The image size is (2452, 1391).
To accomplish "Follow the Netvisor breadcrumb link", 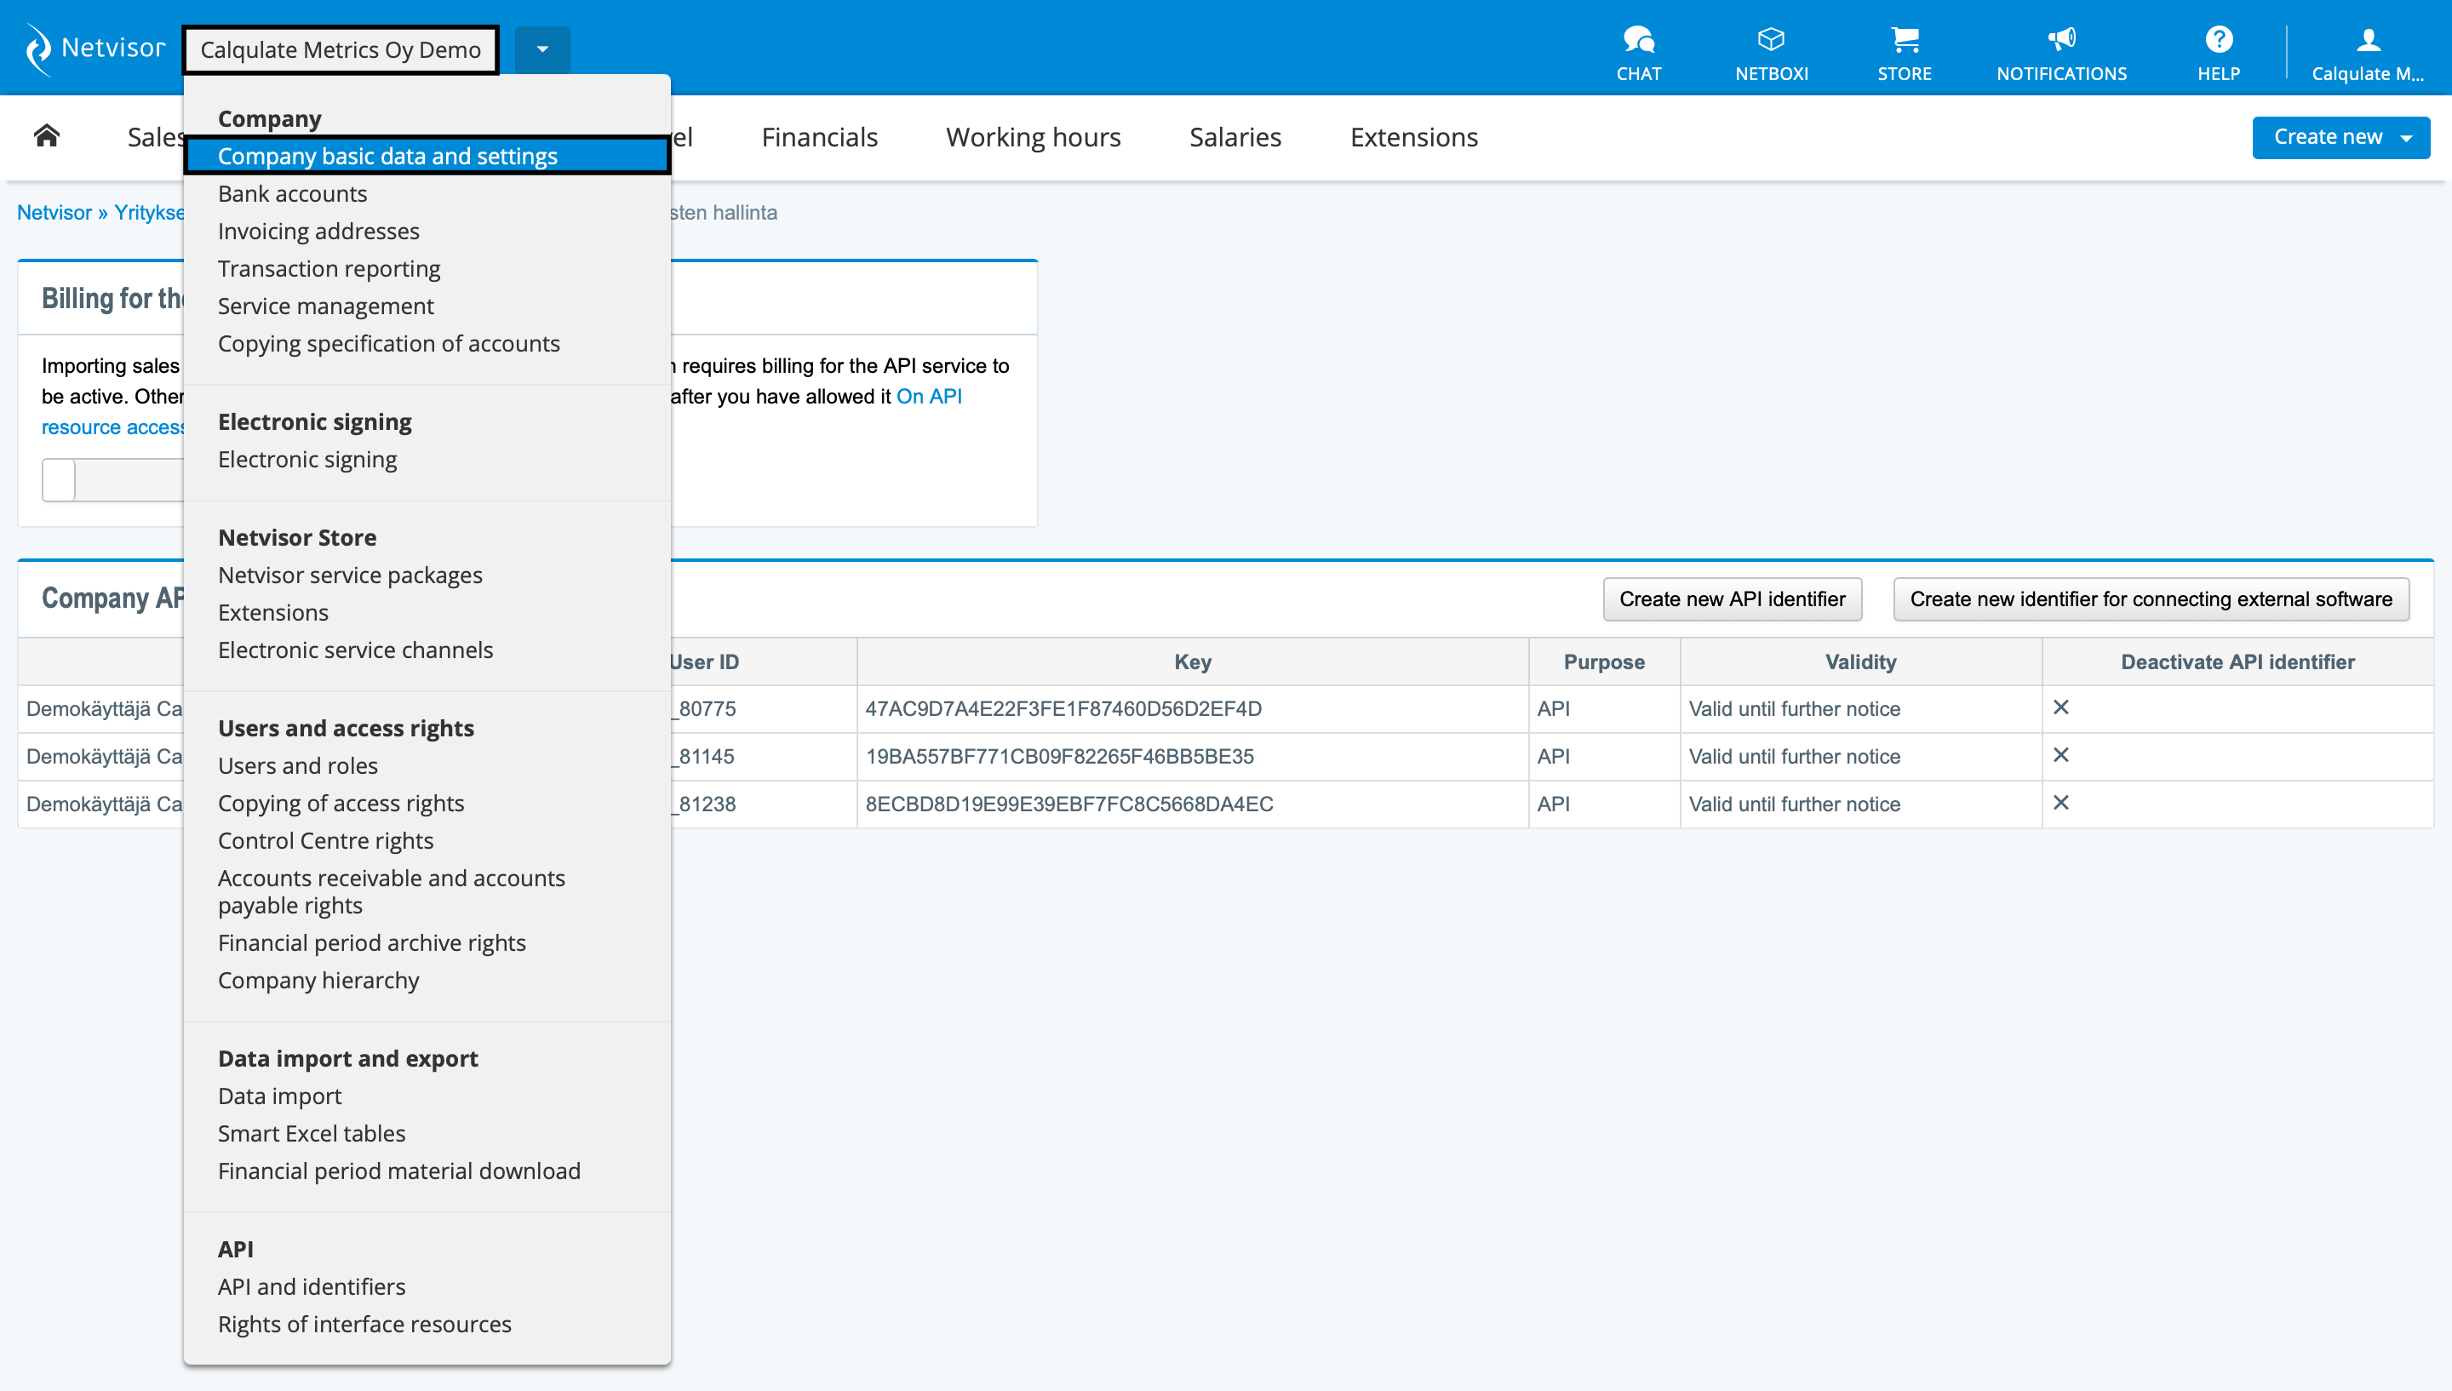I will click(54, 213).
